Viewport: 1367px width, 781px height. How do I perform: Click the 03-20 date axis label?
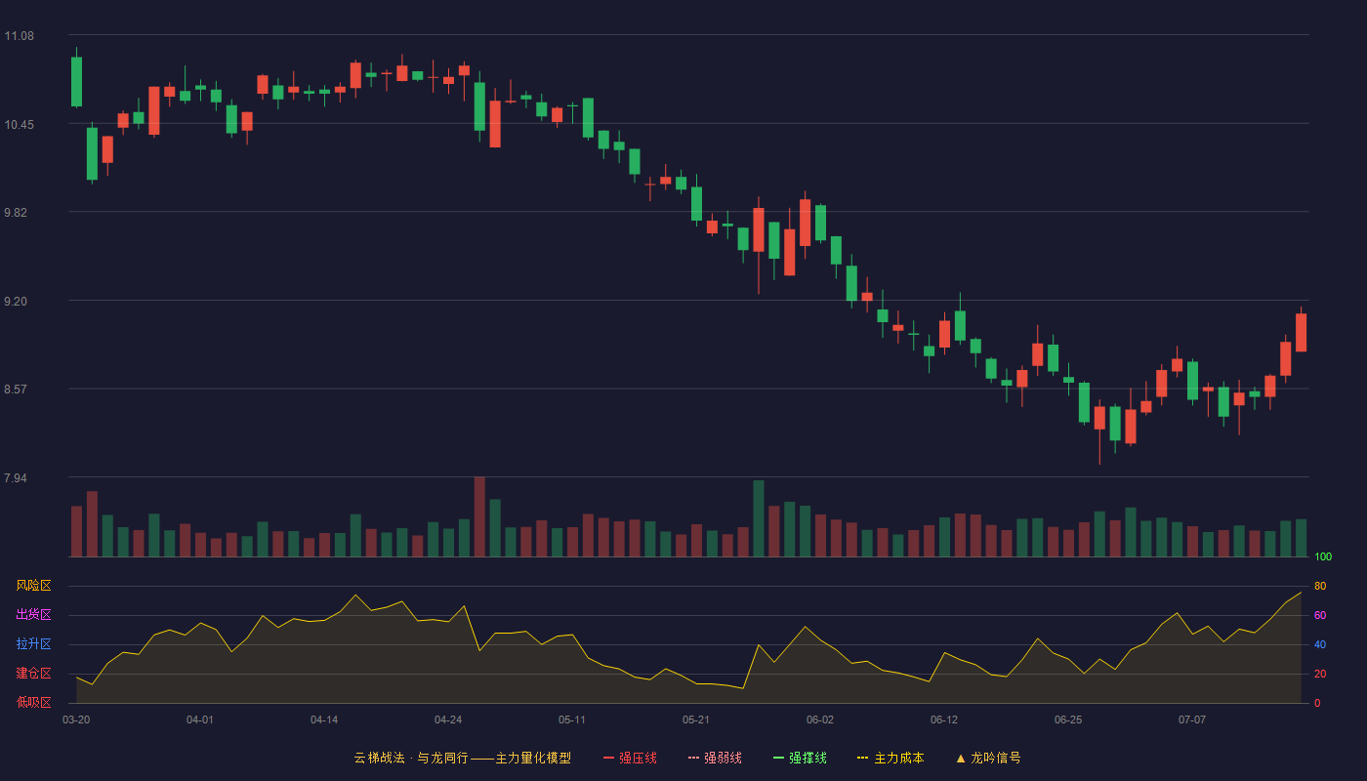click(76, 719)
